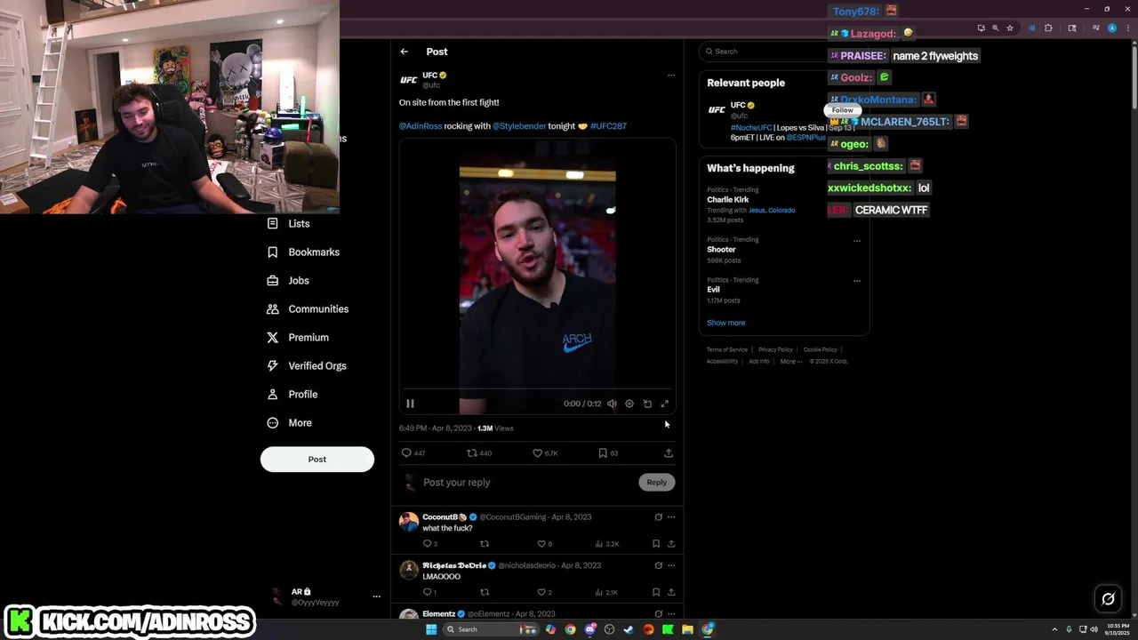The image size is (1138, 640).
Task: Open Charlie Kirk trending topic
Action: tap(728, 200)
